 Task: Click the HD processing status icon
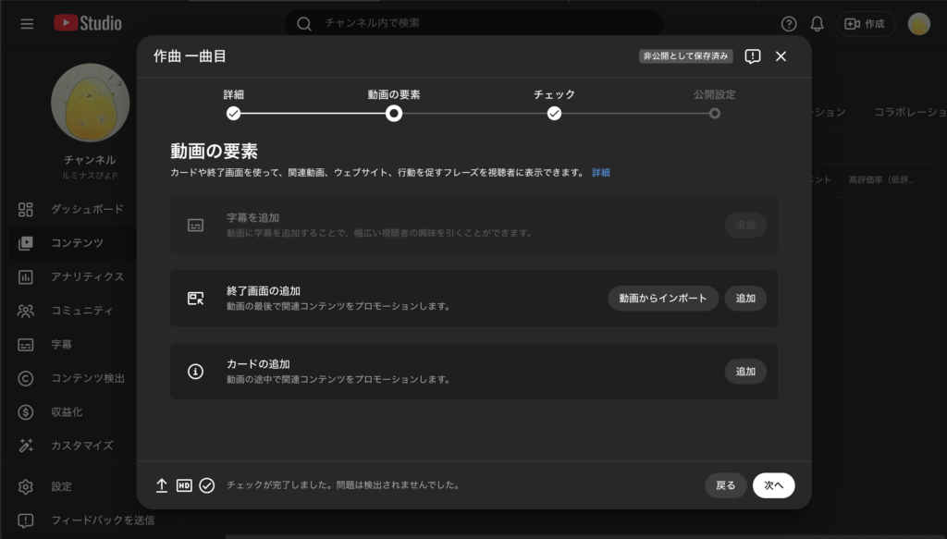tap(184, 485)
